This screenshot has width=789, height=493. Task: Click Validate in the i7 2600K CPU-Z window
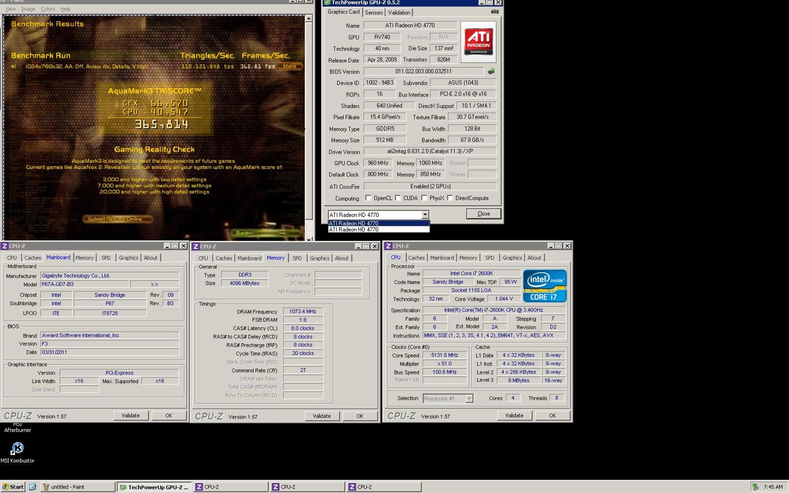(x=514, y=416)
